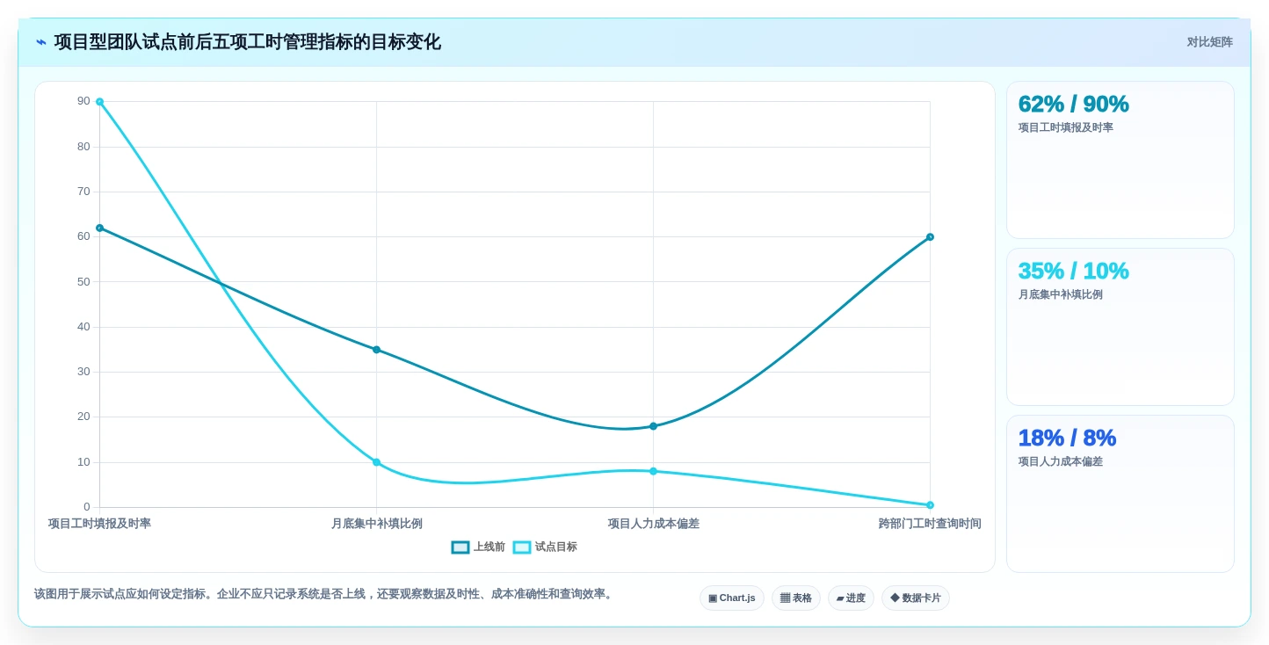The width and height of the screenshot is (1269, 645).
Task: Click 项目人力成本偏差 label in third card
Action: point(1060,461)
